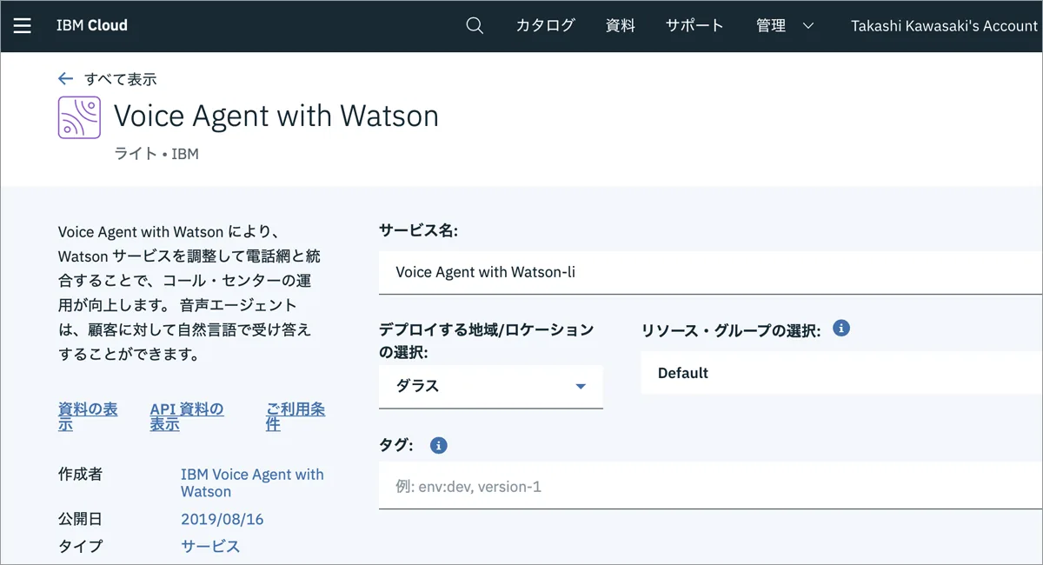Viewport: 1043px width, 565px height.
Task: Click the Voice Agent with Watson heading
Action: click(276, 116)
